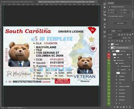Switch to the South Carolina Driver license document tab
The width and height of the screenshot is (134, 109).
click(x=66, y=2)
